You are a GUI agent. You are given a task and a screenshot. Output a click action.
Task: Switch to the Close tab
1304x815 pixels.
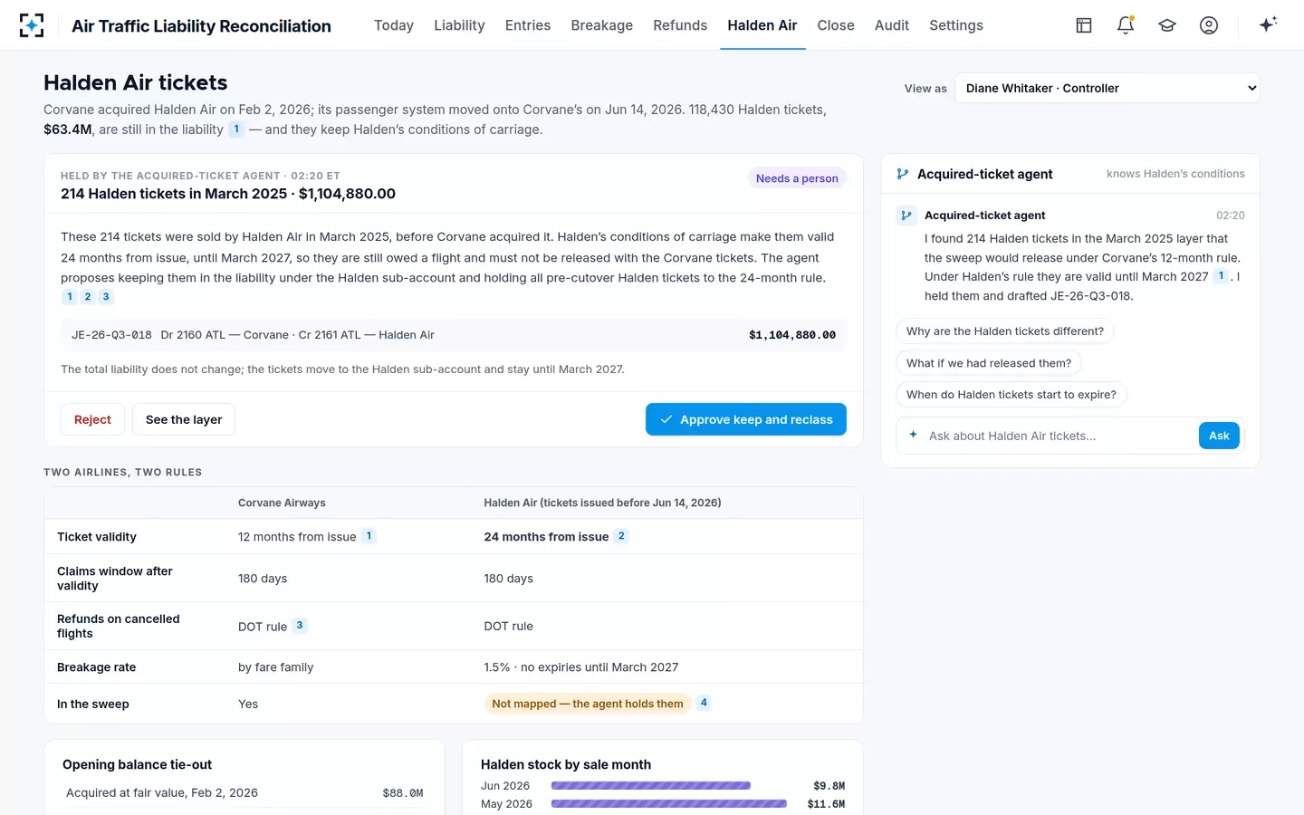[x=836, y=25]
